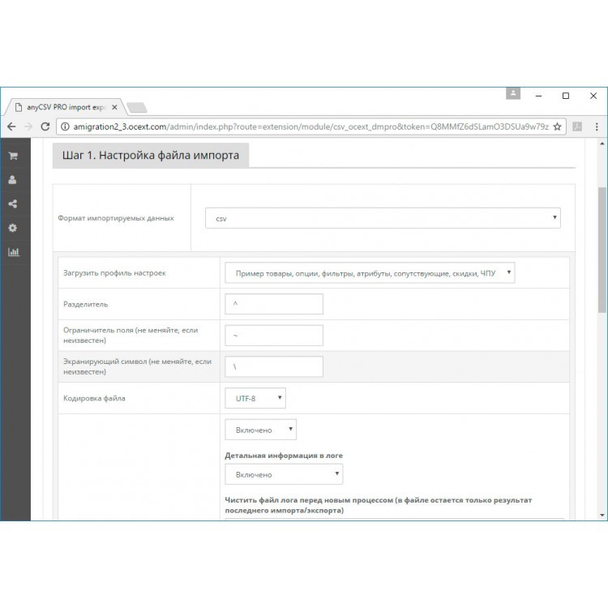
Task: Click the Формат импортируемых данных label
Action: pos(116,218)
